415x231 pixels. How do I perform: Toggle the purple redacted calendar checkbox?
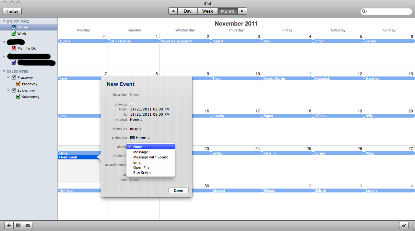coord(13,63)
